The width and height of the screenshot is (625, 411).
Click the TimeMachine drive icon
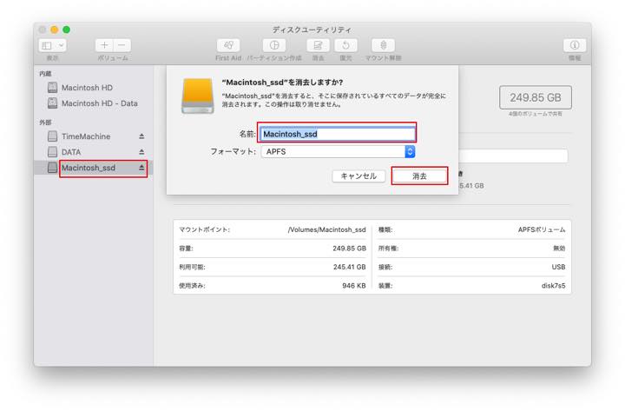(x=52, y=136)
